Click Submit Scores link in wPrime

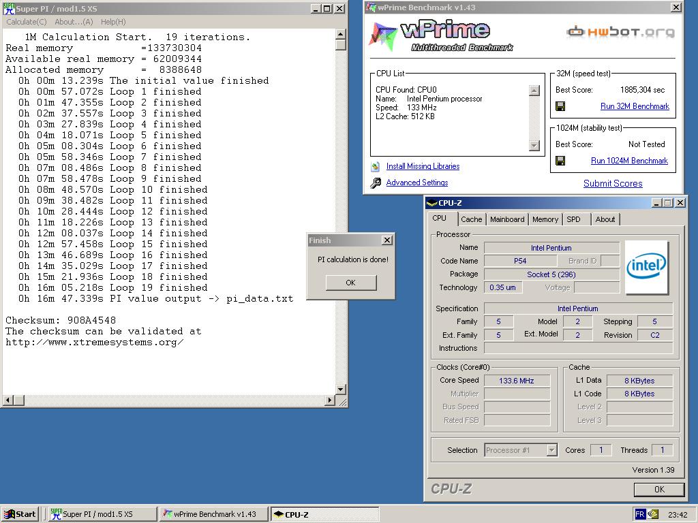(613, 183)
